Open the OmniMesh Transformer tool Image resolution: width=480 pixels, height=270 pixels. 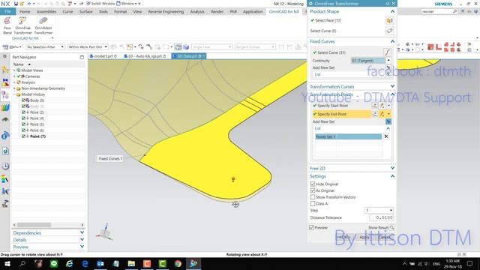point(43,25)
